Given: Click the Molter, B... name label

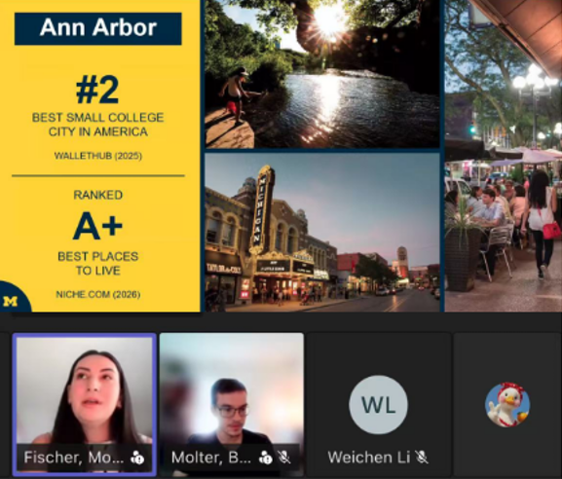Looking at the screenshot, I should coord(211,458).
